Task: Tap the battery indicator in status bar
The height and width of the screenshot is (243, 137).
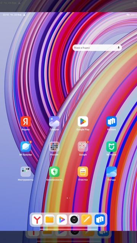Action: pos(132,15)
